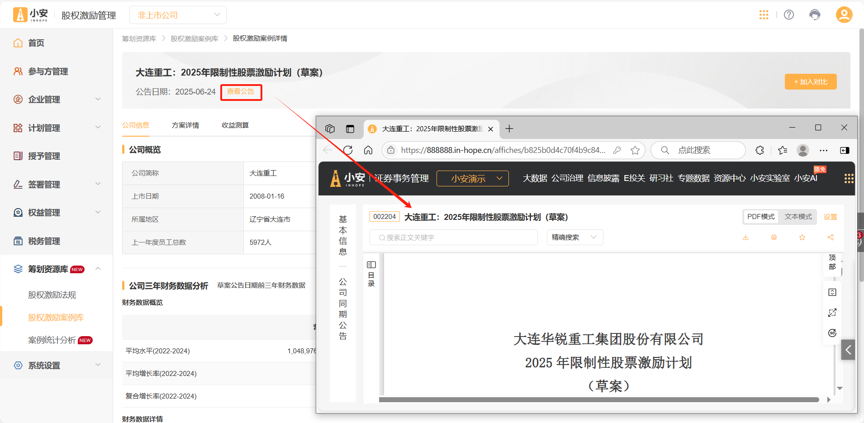Click the URL address bar
Viewport: 864px width, 423px height.
point(503,150)
